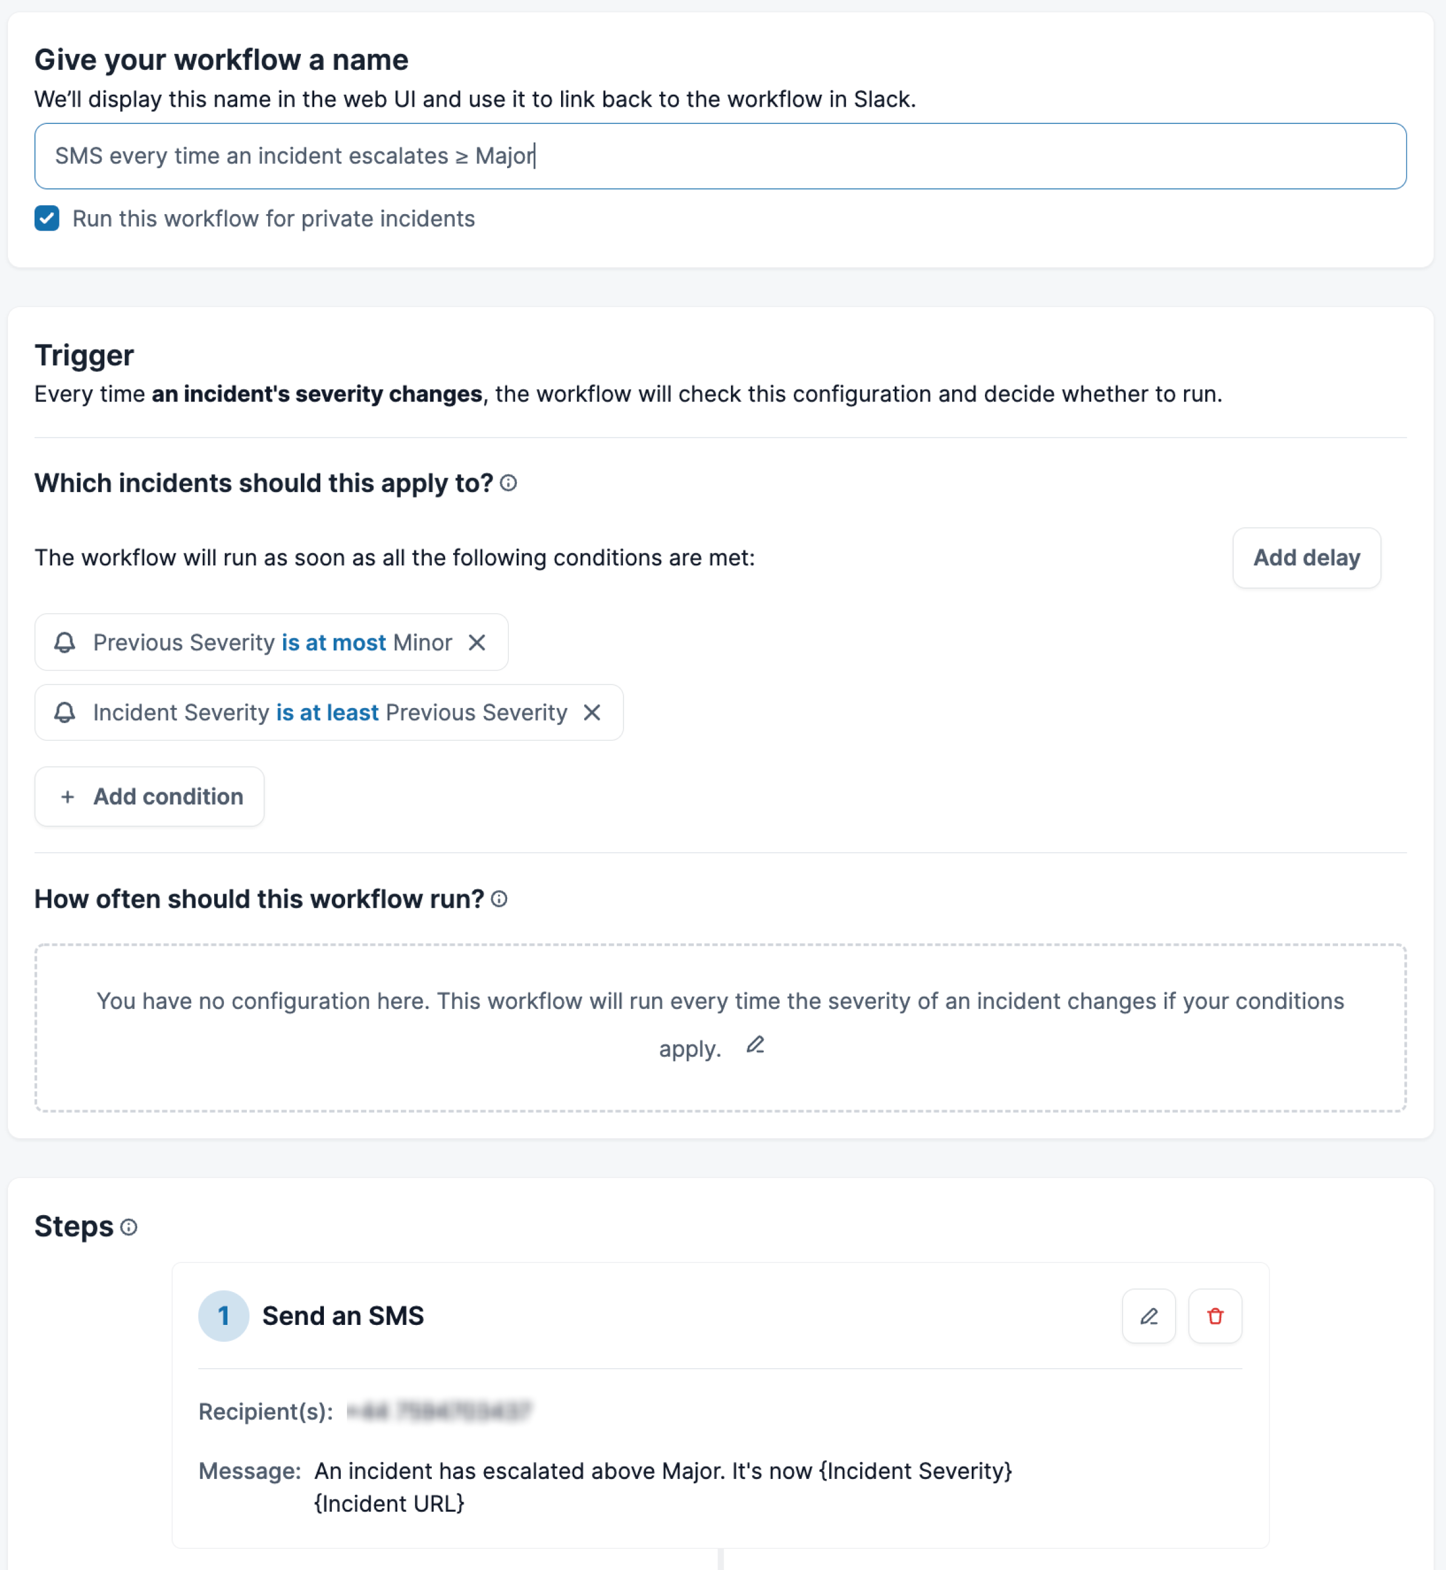Click bell icon on Previous Severity condition
1446x1570 pixels.
pos(65,642)
